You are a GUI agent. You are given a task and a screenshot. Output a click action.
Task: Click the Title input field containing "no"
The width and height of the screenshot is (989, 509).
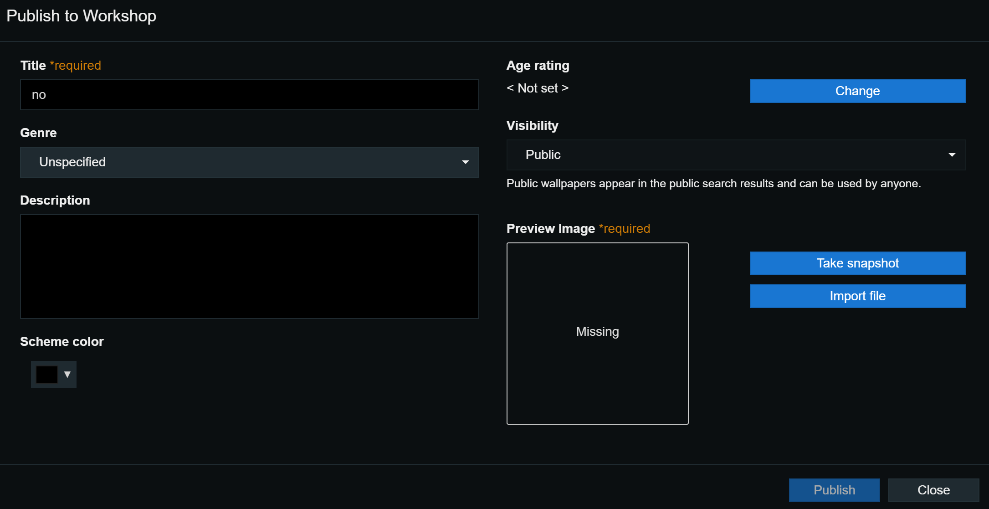pos(249,95)
